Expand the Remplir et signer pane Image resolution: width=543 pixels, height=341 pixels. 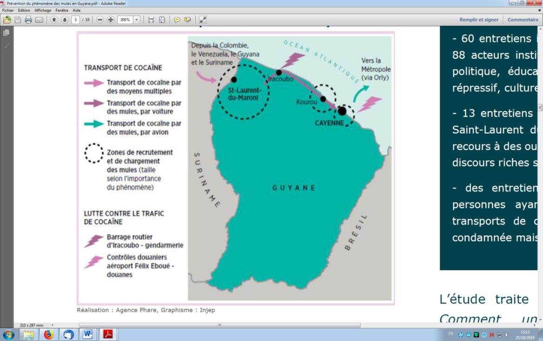click(x=478, y=20)
